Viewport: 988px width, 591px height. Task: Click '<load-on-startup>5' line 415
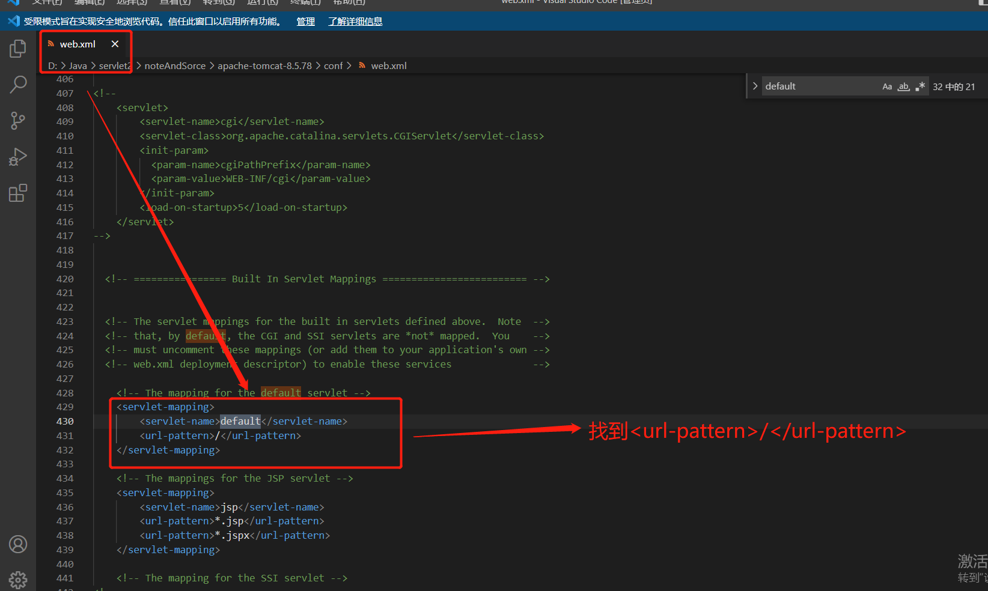(x=243, y=207)
